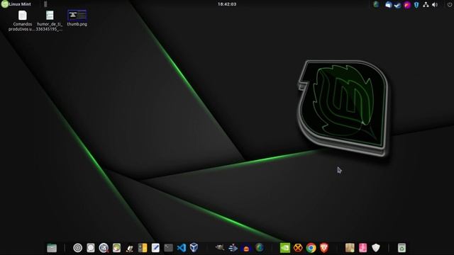Open the yellow calculator app in dock

[x=143, y=248]
